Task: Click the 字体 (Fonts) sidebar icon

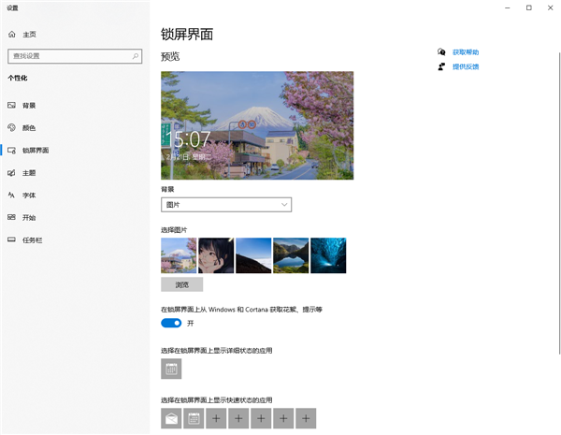Action: [12, 195]
